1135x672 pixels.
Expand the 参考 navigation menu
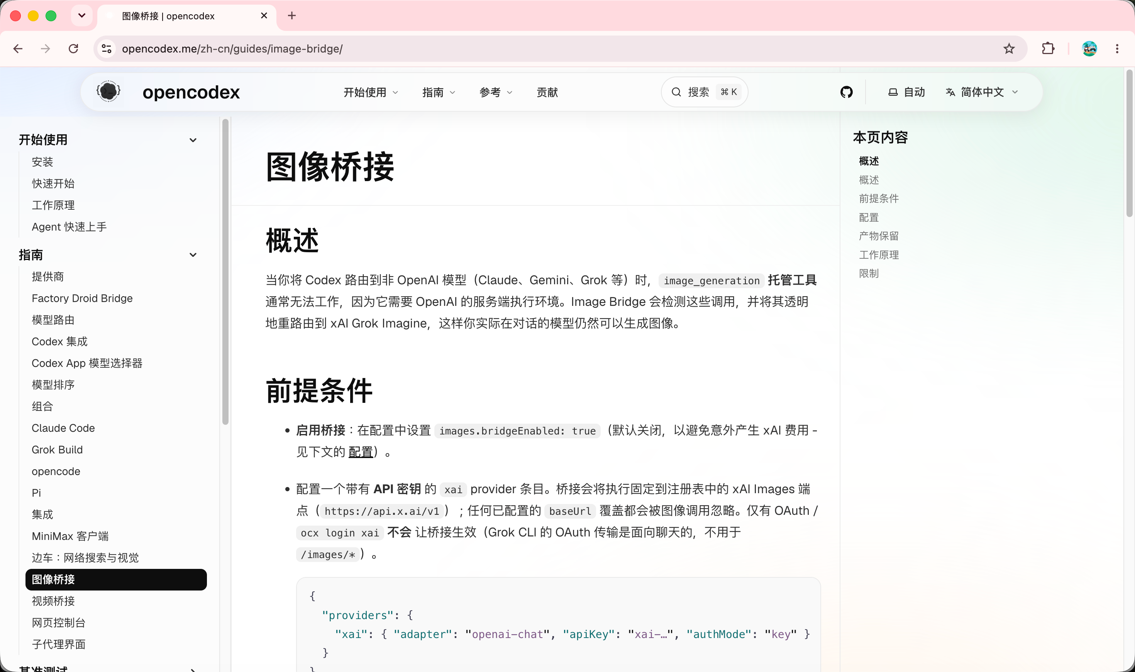click(x=496, y=92)
